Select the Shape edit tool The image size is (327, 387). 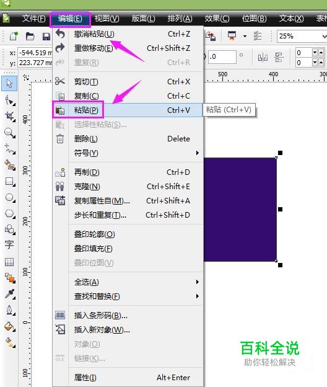[10, 100]
